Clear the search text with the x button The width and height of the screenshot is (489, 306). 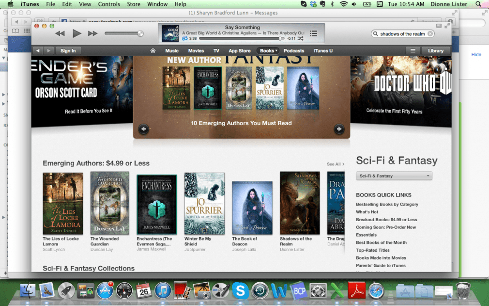(430, 34)
